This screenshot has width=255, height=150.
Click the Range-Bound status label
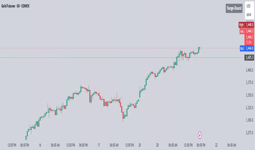pyautogui.click(x=234, y=8)
